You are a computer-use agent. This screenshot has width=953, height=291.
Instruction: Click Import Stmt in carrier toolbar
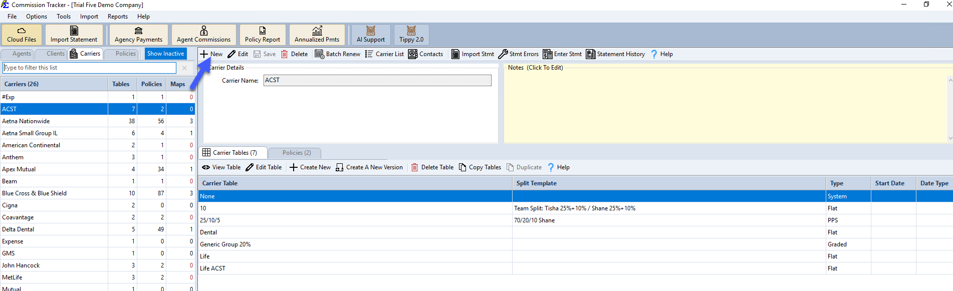(472, 54)
